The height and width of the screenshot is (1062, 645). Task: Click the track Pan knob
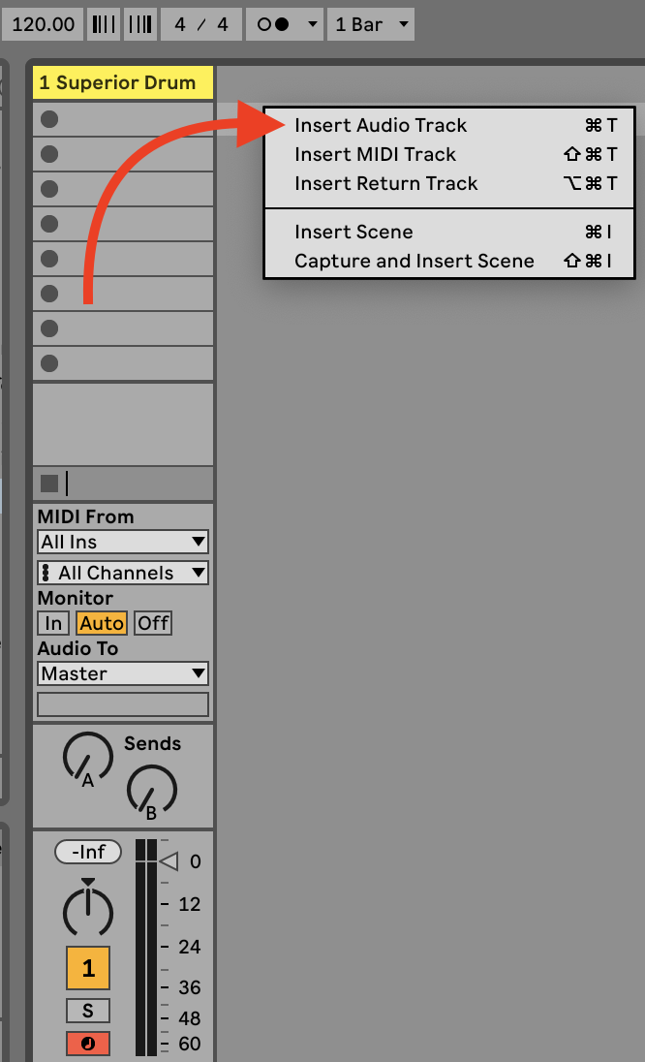coord(88,911)
